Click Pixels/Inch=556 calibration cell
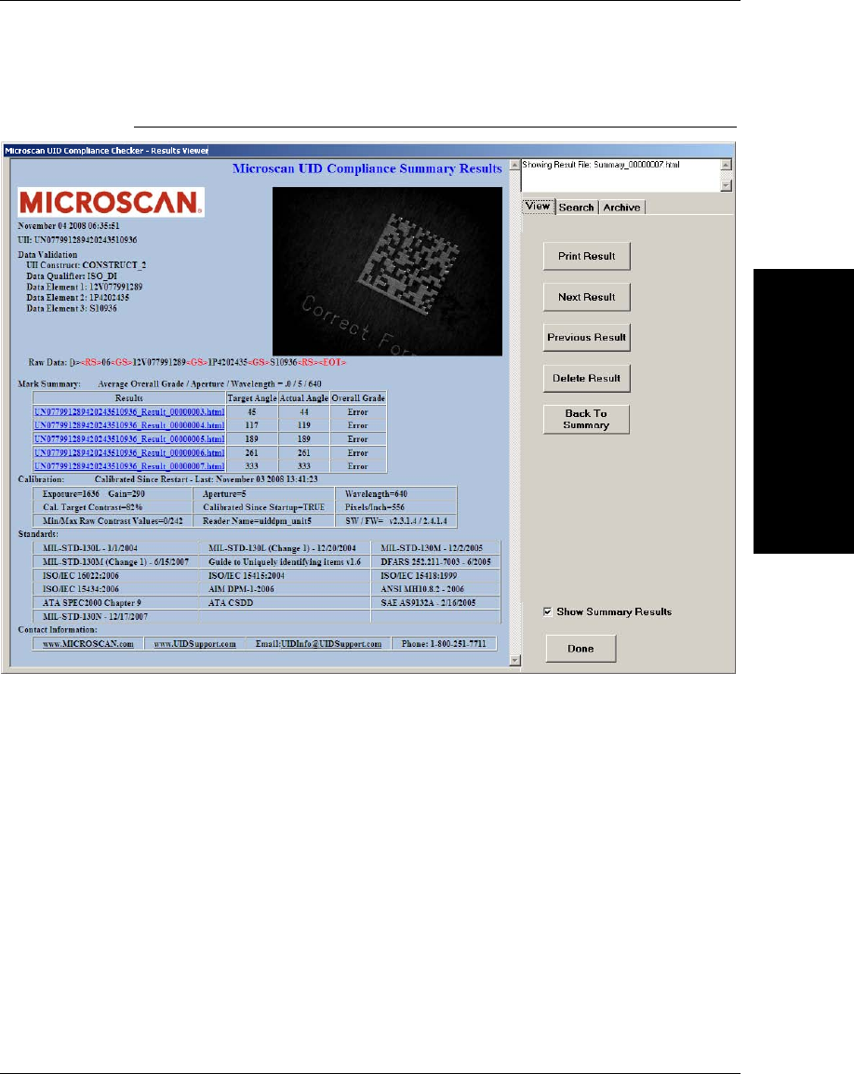The height and width of the screenshot is (1074, 854). [x=396, y=507]
